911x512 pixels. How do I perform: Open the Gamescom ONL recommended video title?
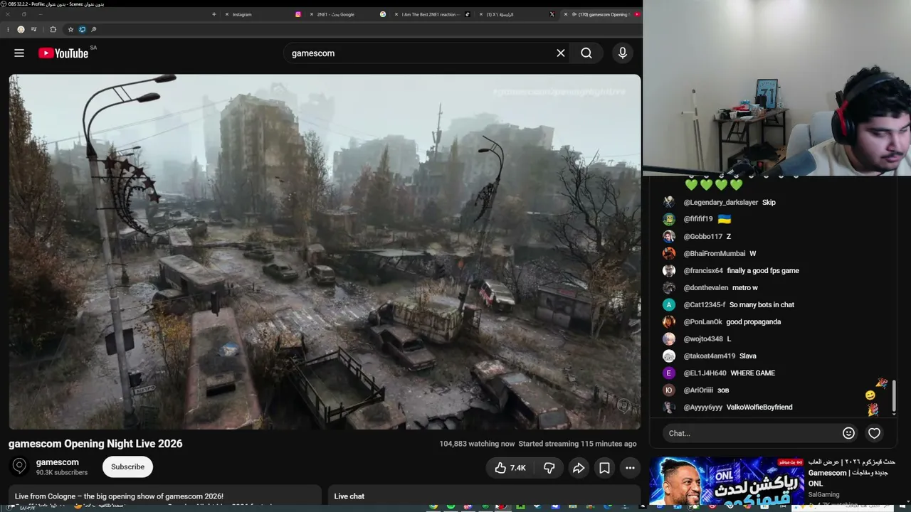[852, 472]
